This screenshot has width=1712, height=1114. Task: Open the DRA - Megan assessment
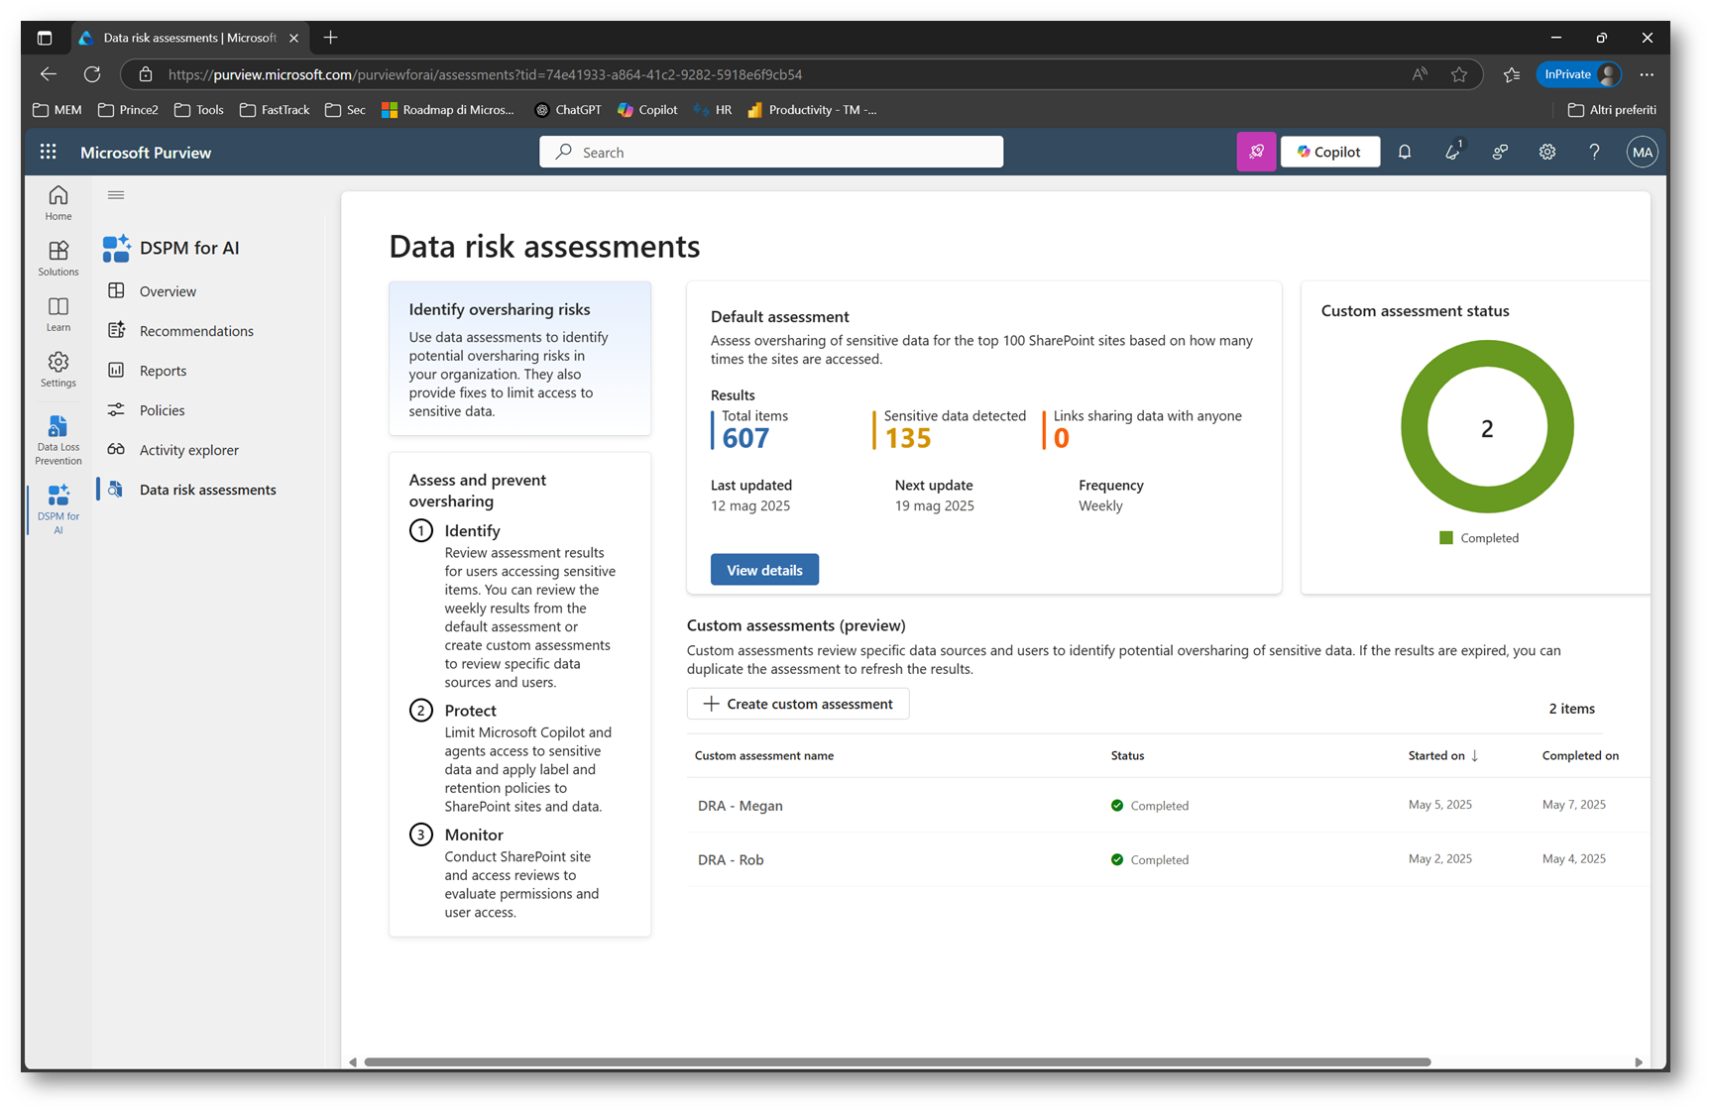pos(741,806)
